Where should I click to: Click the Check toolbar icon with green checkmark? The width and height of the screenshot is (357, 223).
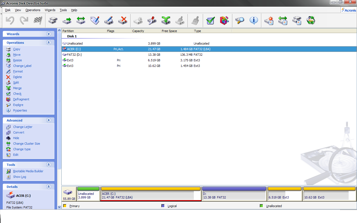tap(211, 20)
